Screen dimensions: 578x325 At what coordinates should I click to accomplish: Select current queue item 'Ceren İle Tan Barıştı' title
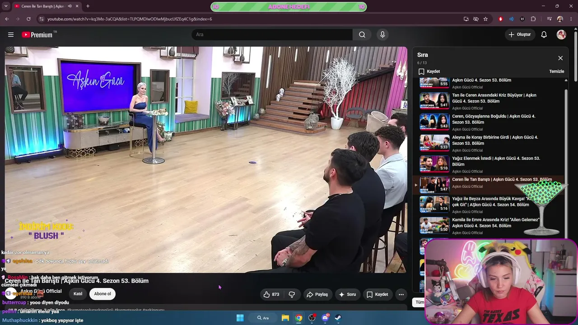point(502,180)
